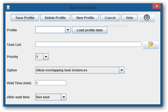168x112 pixels.
Task: Click the Synchronization window title icon
Action: click(8, 7)
